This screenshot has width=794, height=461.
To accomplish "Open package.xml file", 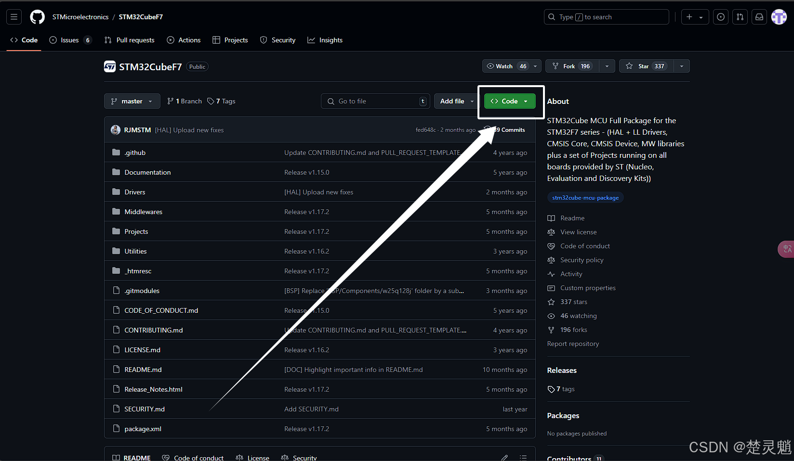I will [x=143, y=429].
